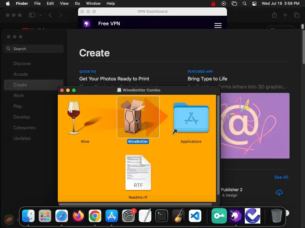Click the play circle menu bar icon
This screenshot has height=228, width=305.
(224, 4)
